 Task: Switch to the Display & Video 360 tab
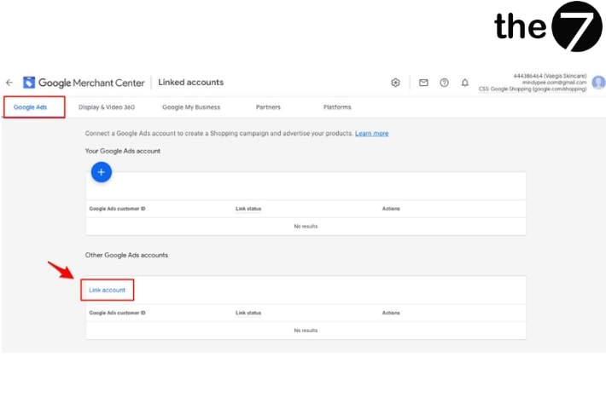point(107,107)
